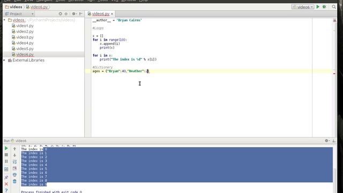Open Search Everywhere magnifier icon

click(x=333, y=7)
